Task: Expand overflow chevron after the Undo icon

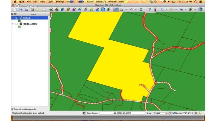Action: click(136, 9)
